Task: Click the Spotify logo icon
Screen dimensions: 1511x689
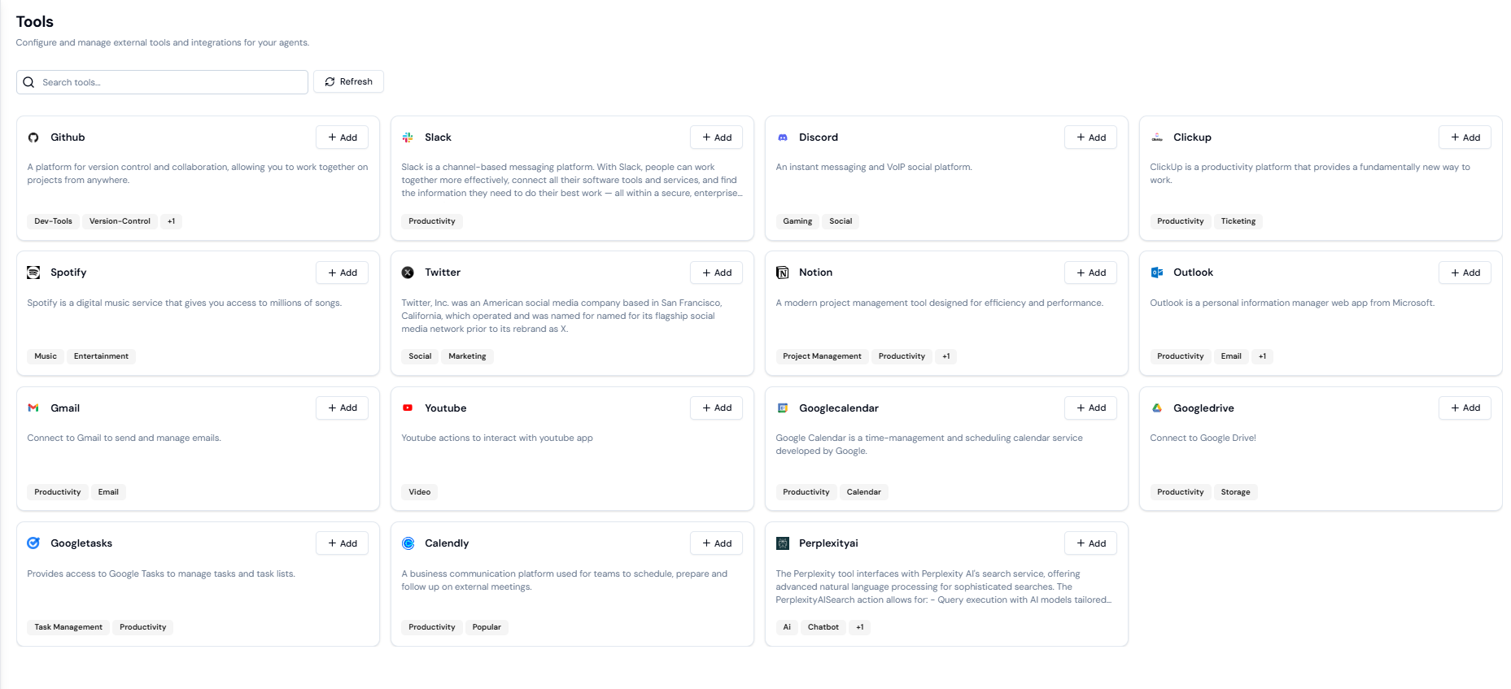Action: point(33,273)
